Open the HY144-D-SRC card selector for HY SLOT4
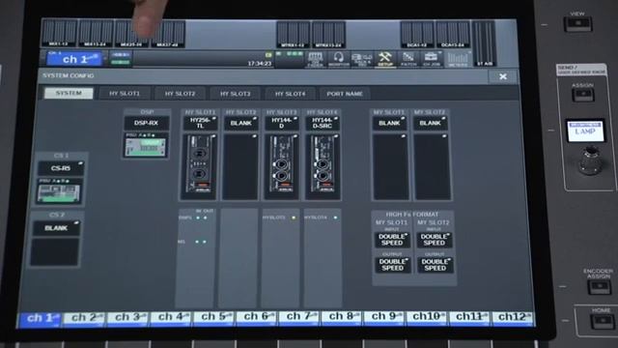The height and width of the screenshot is (348, 618). [323, 123]
